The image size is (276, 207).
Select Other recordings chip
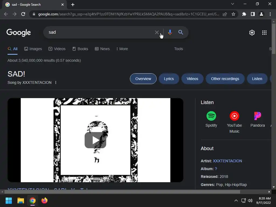[x=225, y=79]
